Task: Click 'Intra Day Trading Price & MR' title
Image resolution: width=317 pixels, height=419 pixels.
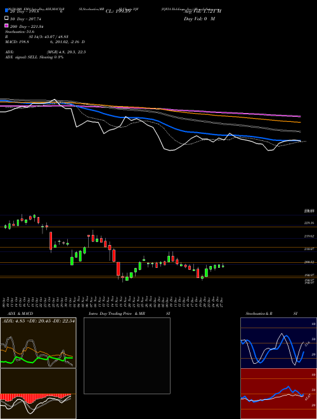Action: (x=117, y=314)
